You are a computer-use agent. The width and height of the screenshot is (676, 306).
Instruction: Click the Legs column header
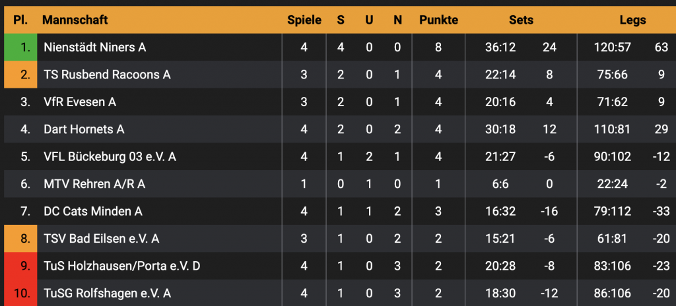632,20
